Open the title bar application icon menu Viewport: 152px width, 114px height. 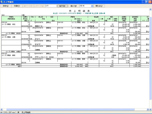[x=2, y=2]
